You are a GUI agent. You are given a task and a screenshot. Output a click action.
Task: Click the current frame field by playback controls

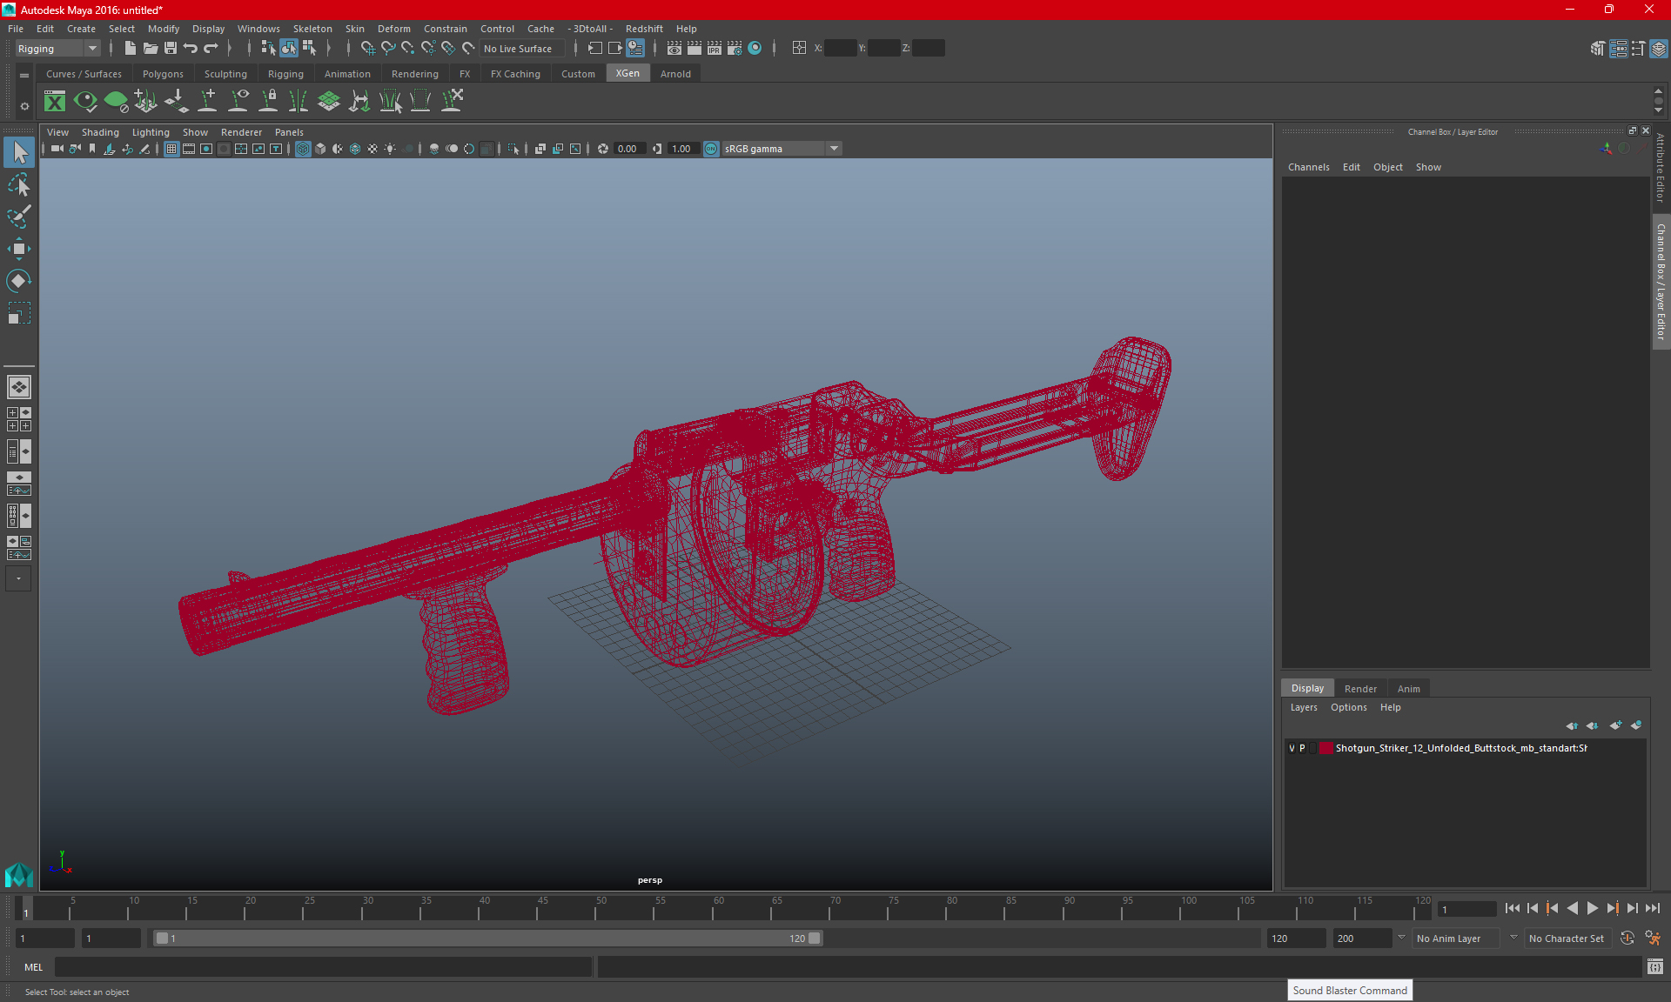[x=1466, y=909]
